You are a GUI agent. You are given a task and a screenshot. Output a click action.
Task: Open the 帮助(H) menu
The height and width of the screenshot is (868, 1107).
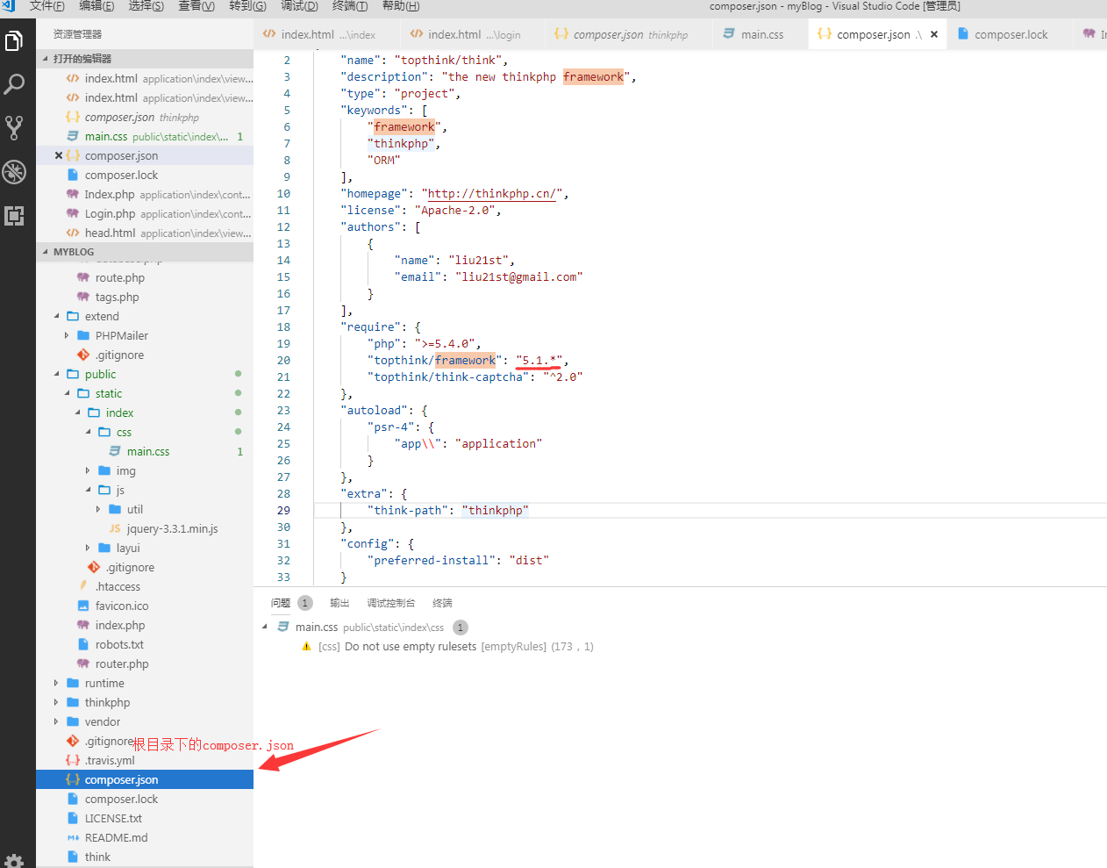coord(401,6)
